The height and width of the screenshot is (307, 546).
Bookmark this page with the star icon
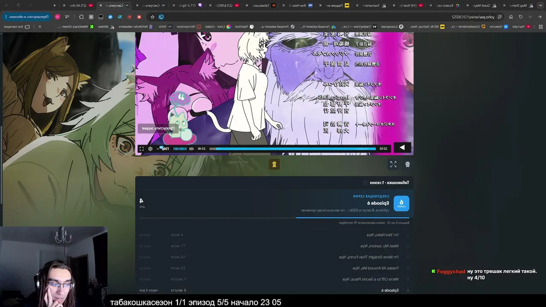tap(152, 17)
